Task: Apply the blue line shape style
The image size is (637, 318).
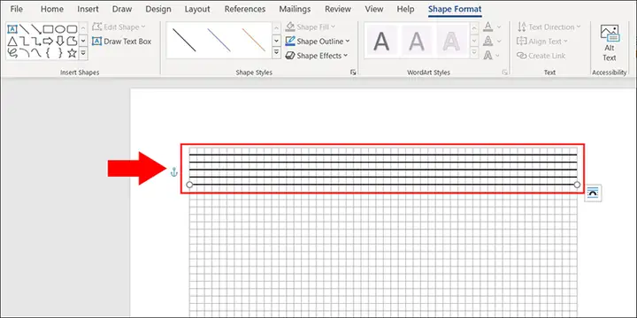Action: (219, 40)
